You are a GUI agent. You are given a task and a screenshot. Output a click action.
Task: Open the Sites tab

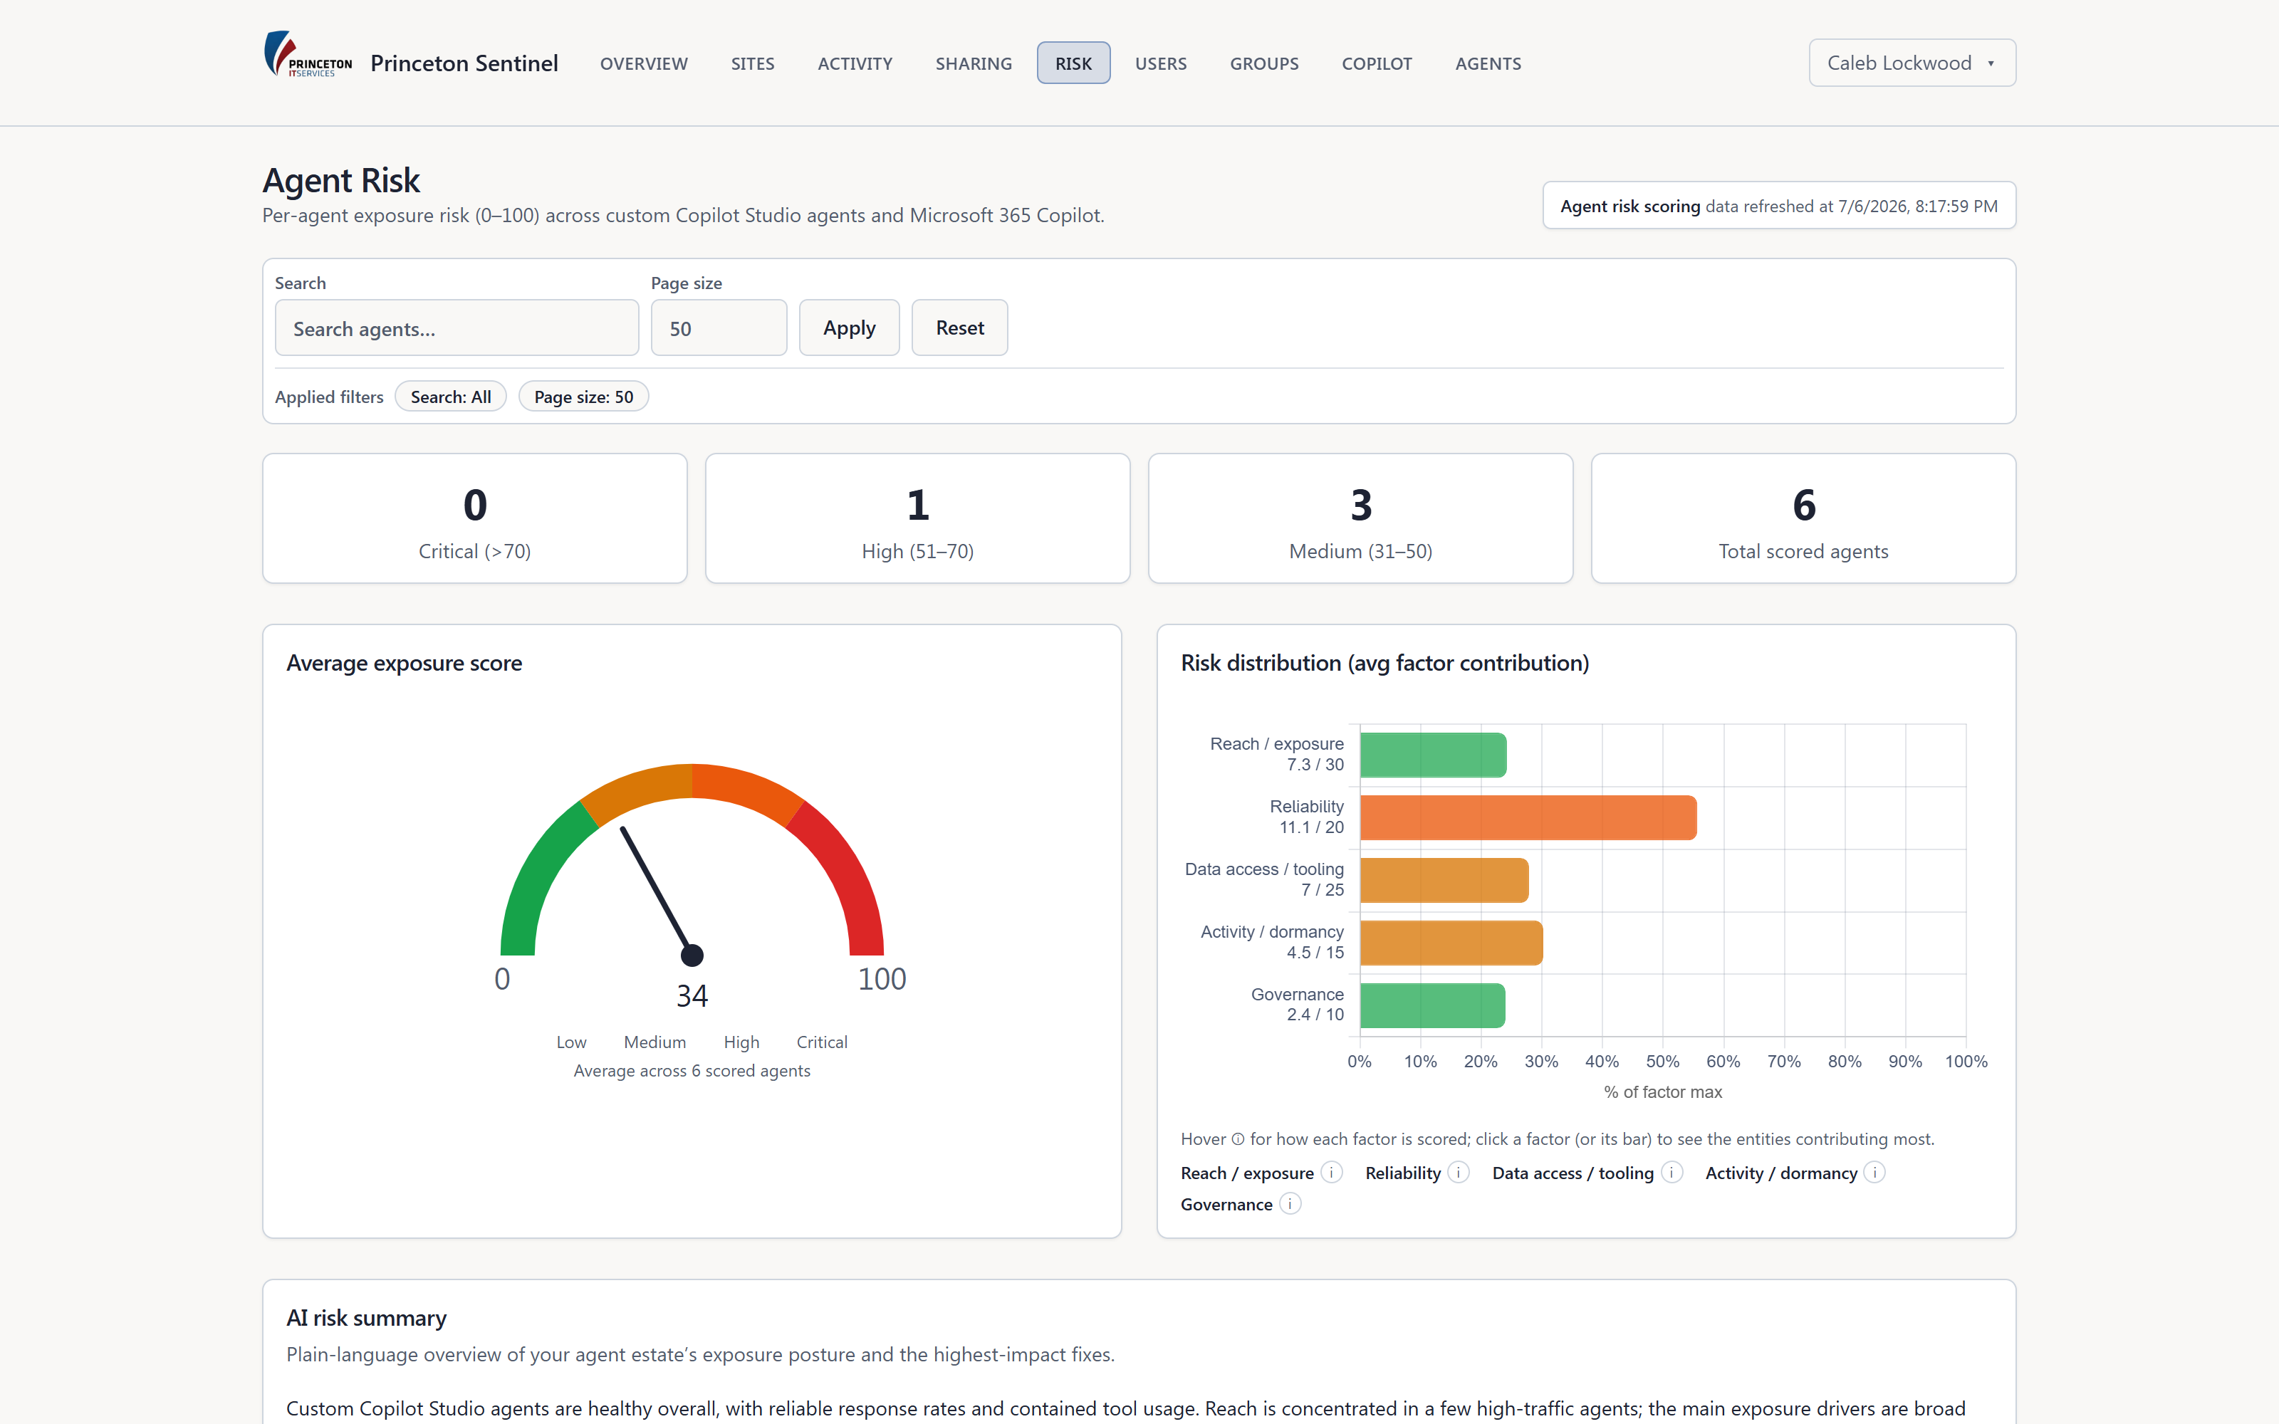753,63
